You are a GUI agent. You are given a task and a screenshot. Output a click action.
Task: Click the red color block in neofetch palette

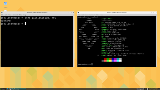(105, 59)
